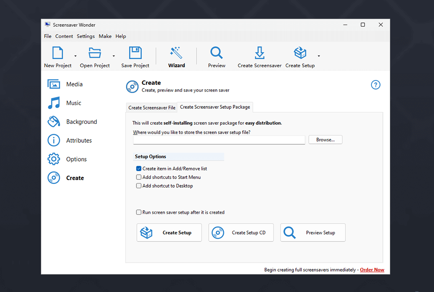Open the Content menu

64,36
